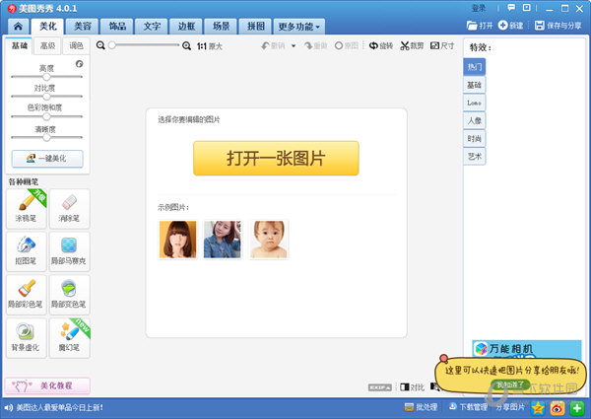
Task: Dismiss tooltip with 我知道了 button
Action: (x=510, y=384)
